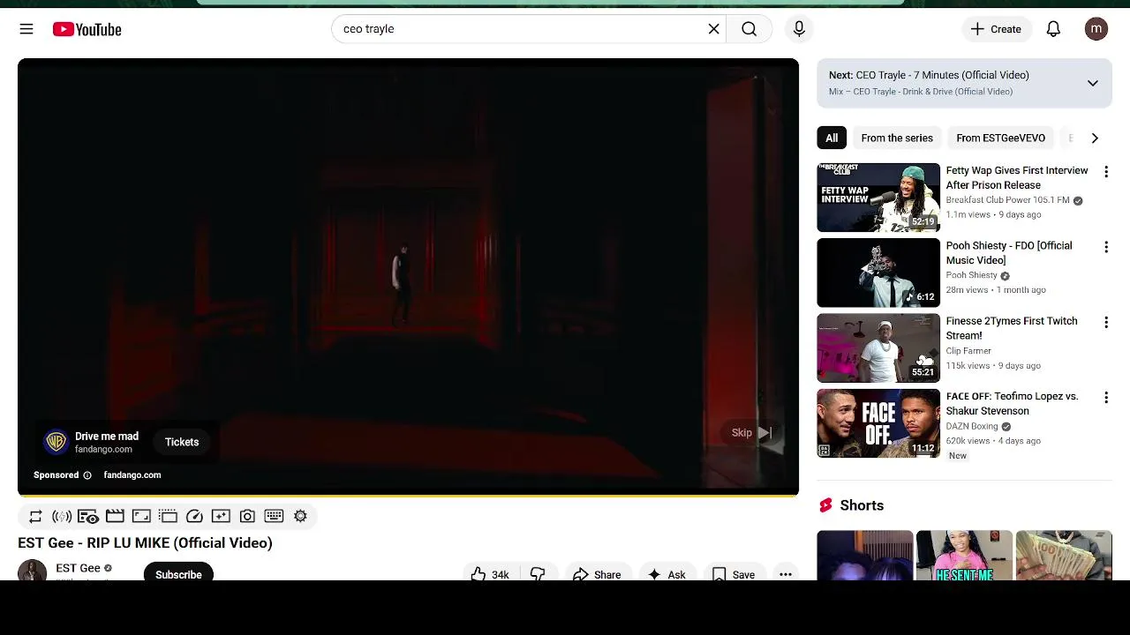This screenshot has height=635, width=1130.
Task: Open the account avatar menu
Action: coord(1096,29)
